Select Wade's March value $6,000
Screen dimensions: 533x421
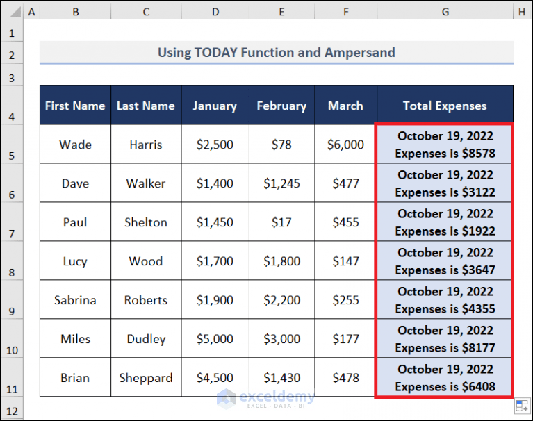tap(345, 144)
